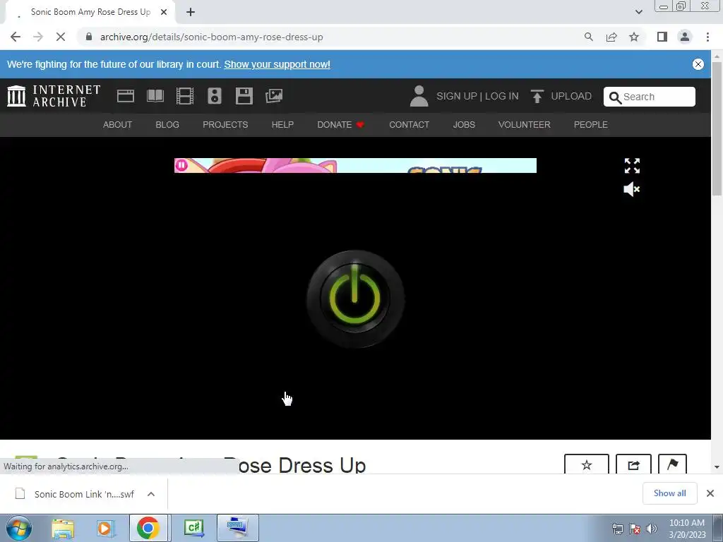723x542 pixels.
Task: Open the JOBS menu item
Action: 464,124
